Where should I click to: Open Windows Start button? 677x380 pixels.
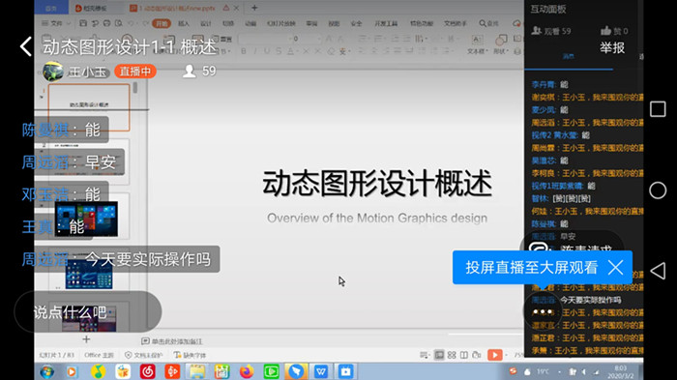click(47, 371)
